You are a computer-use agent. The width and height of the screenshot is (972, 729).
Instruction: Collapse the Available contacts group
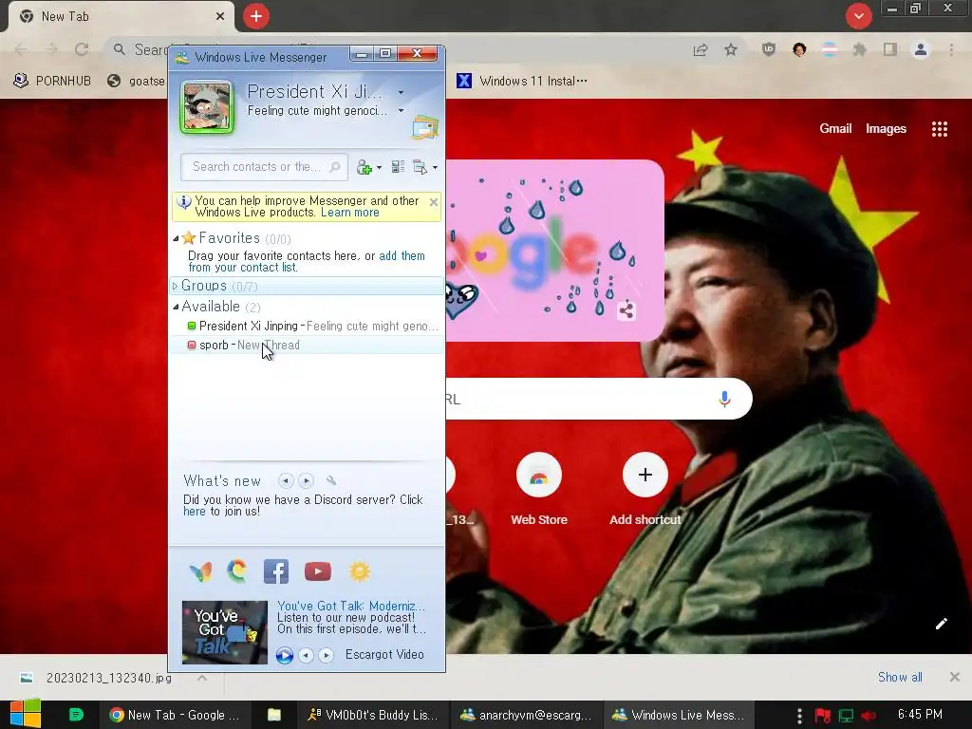[x=176, y=307]
